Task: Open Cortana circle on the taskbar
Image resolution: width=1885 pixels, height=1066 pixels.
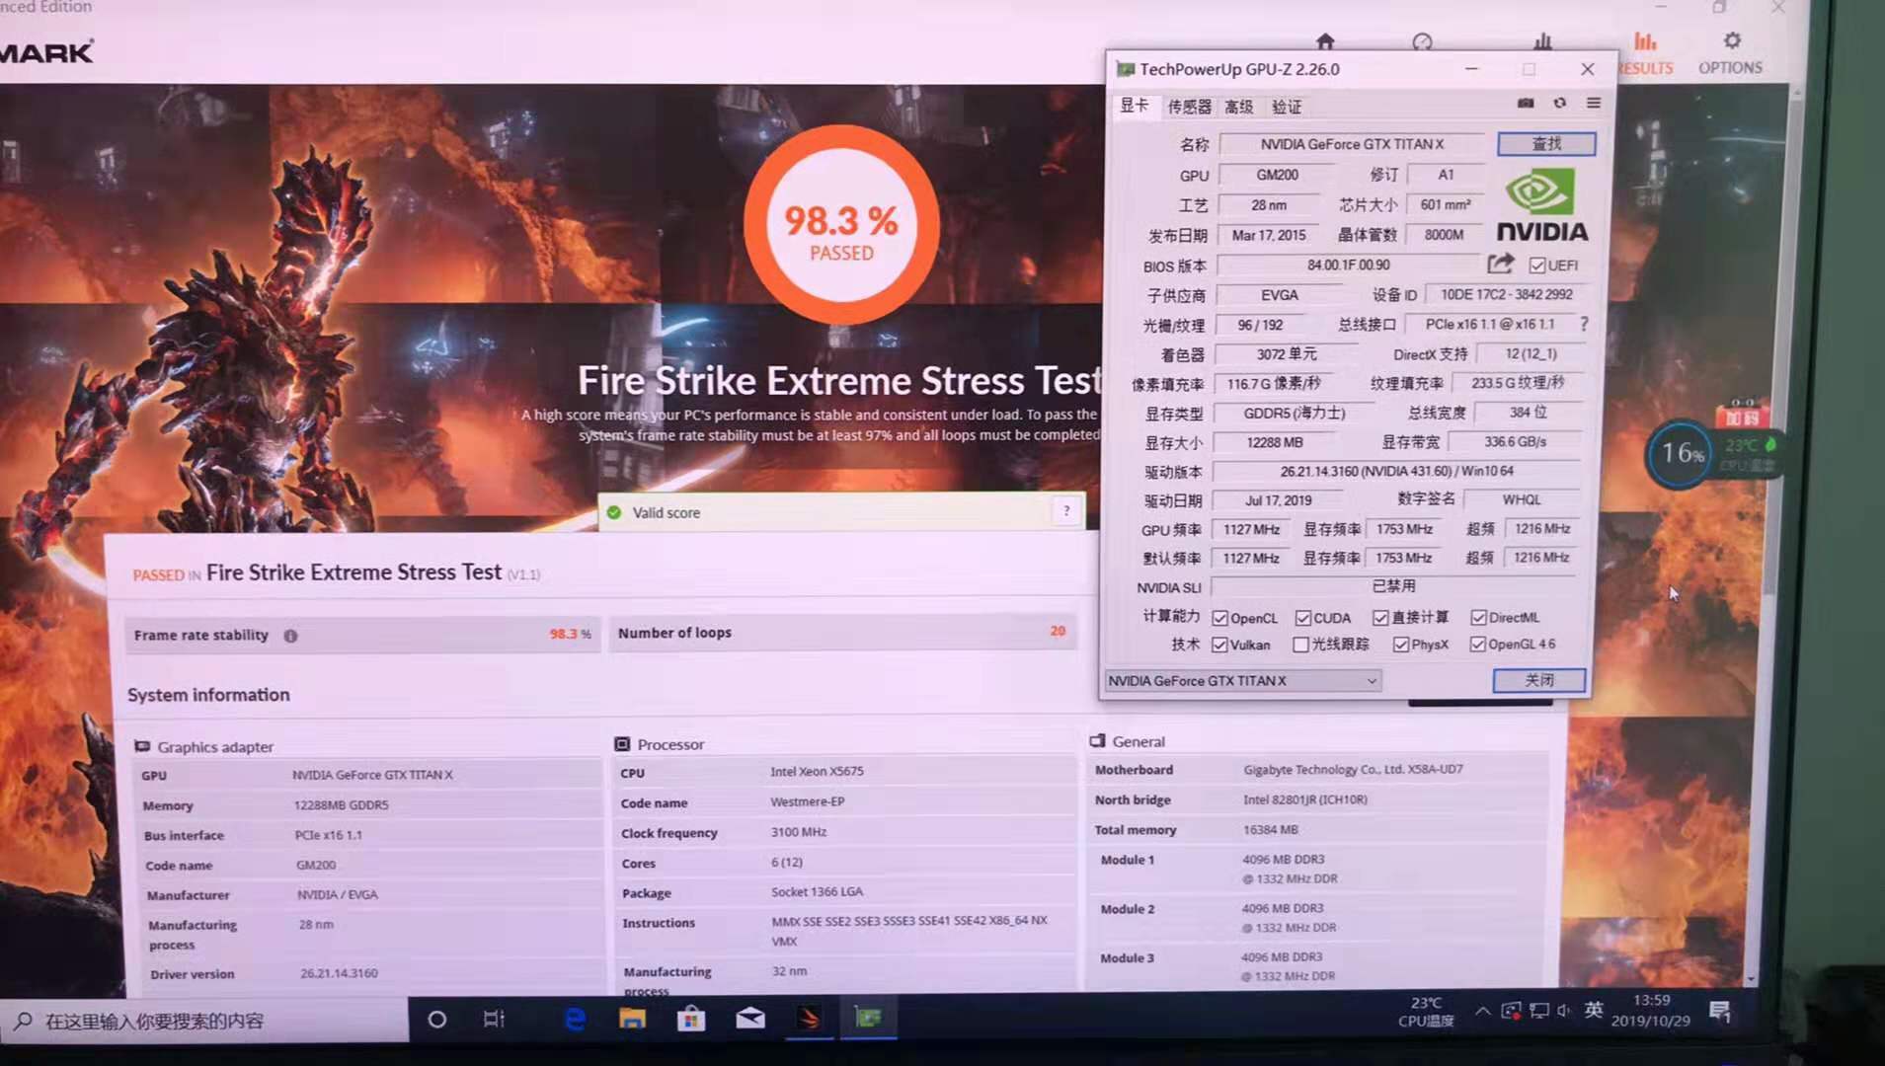Action: [x=436, y=1019]
